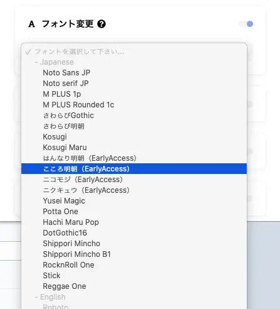
Task: Choose M PLUS 1p from list
Action: [x=134, y=94]
